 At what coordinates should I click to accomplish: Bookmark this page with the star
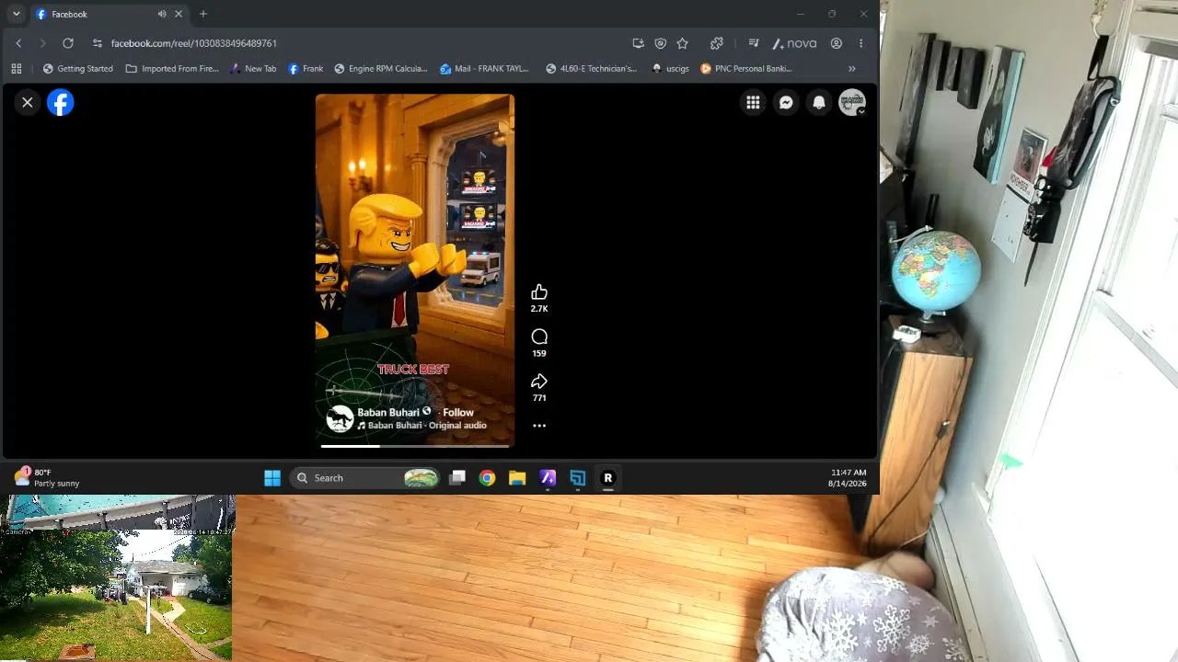[682, 43]
